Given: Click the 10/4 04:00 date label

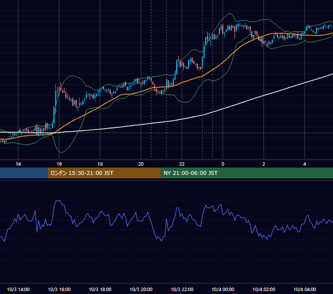Looking at the screenshot, I should tap(305, 289).
